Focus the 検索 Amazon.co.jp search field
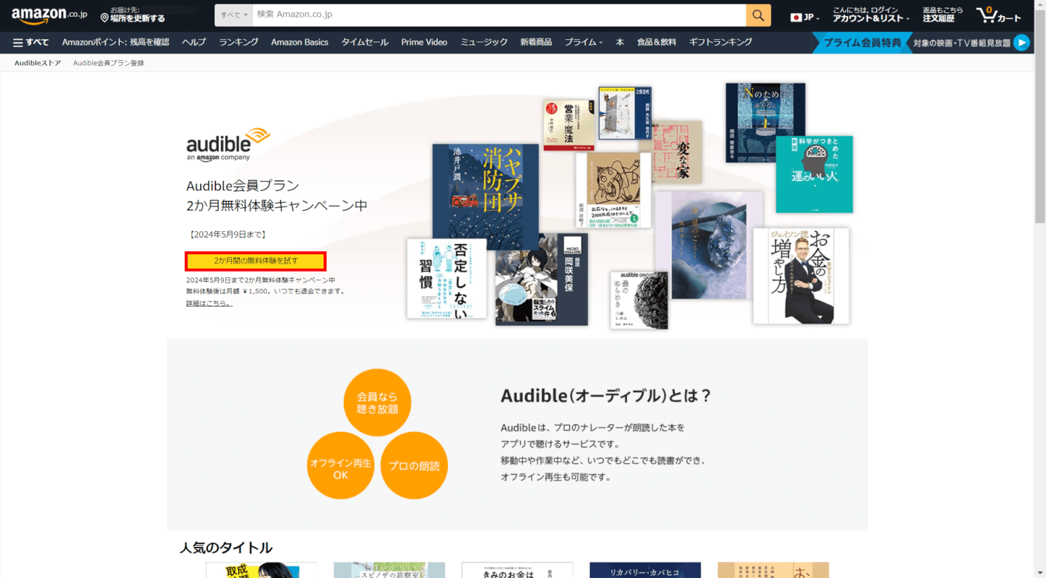Image resolution: width=1046 pixels, height=578 pixels. tap(498, 15)
